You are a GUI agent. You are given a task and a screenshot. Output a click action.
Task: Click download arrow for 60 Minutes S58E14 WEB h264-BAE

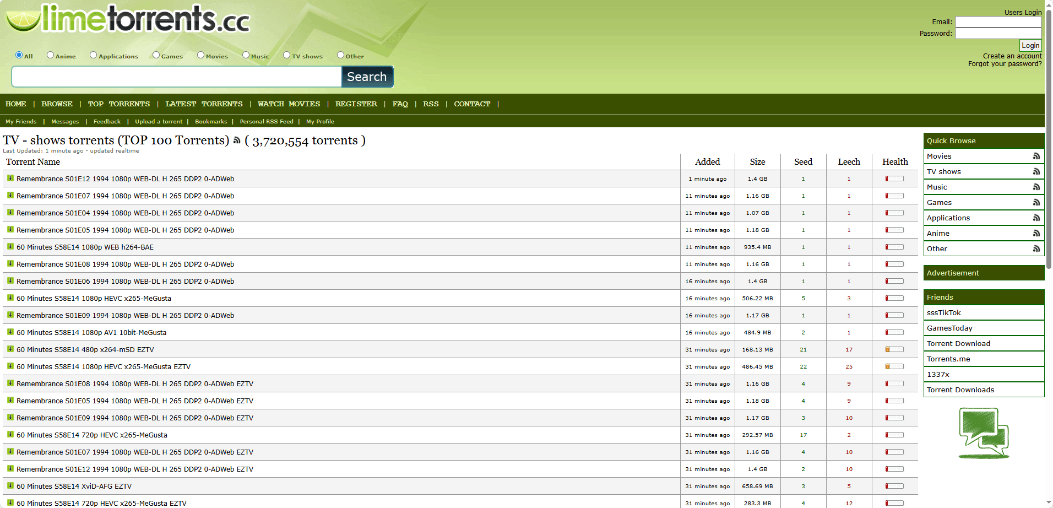(x=10, y=247)
